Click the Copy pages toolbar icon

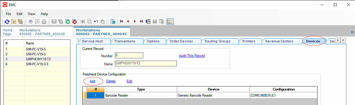tap(89, 21)
